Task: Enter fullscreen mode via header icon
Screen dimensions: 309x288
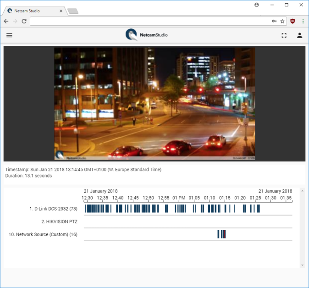Action: click(x=284, y=35)
